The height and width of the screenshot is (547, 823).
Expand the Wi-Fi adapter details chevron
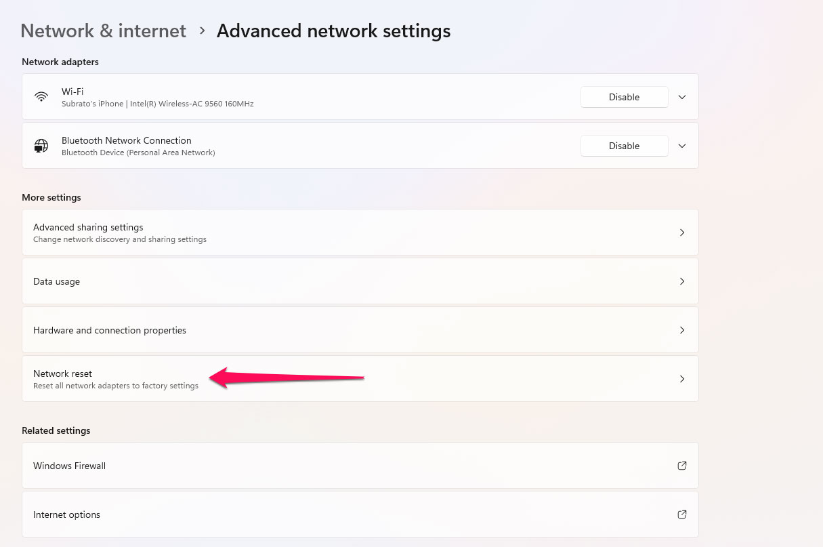point(682,96)
